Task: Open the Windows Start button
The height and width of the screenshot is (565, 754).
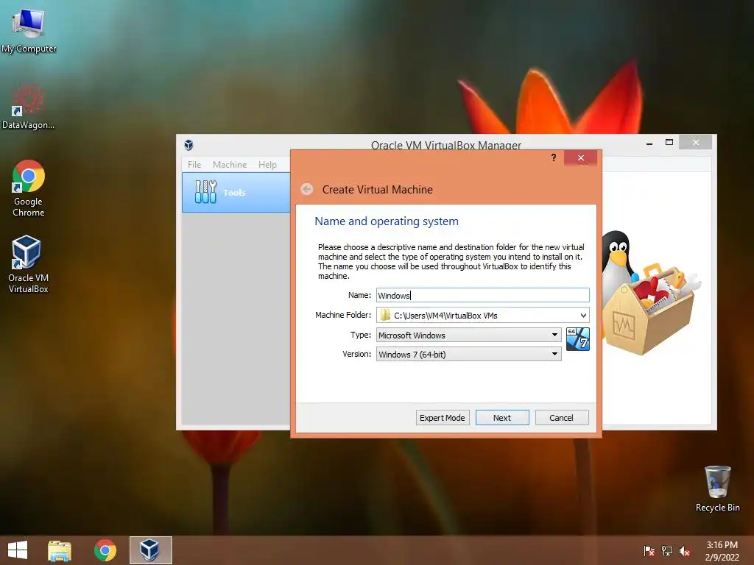Action: 18,550
